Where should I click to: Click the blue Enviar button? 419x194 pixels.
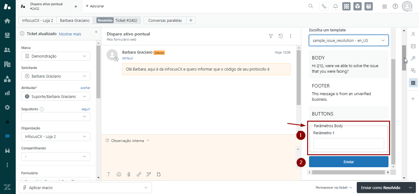[348, 162]
